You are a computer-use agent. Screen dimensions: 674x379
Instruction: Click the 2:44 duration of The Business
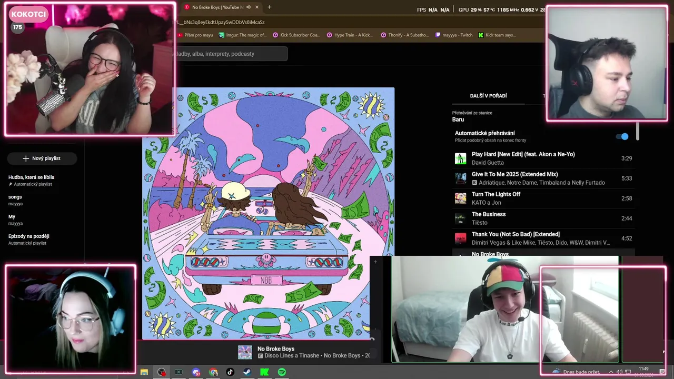626,218
